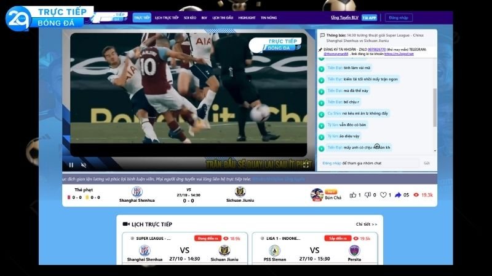Click Persita team logo in schedule card

point(354,250)
